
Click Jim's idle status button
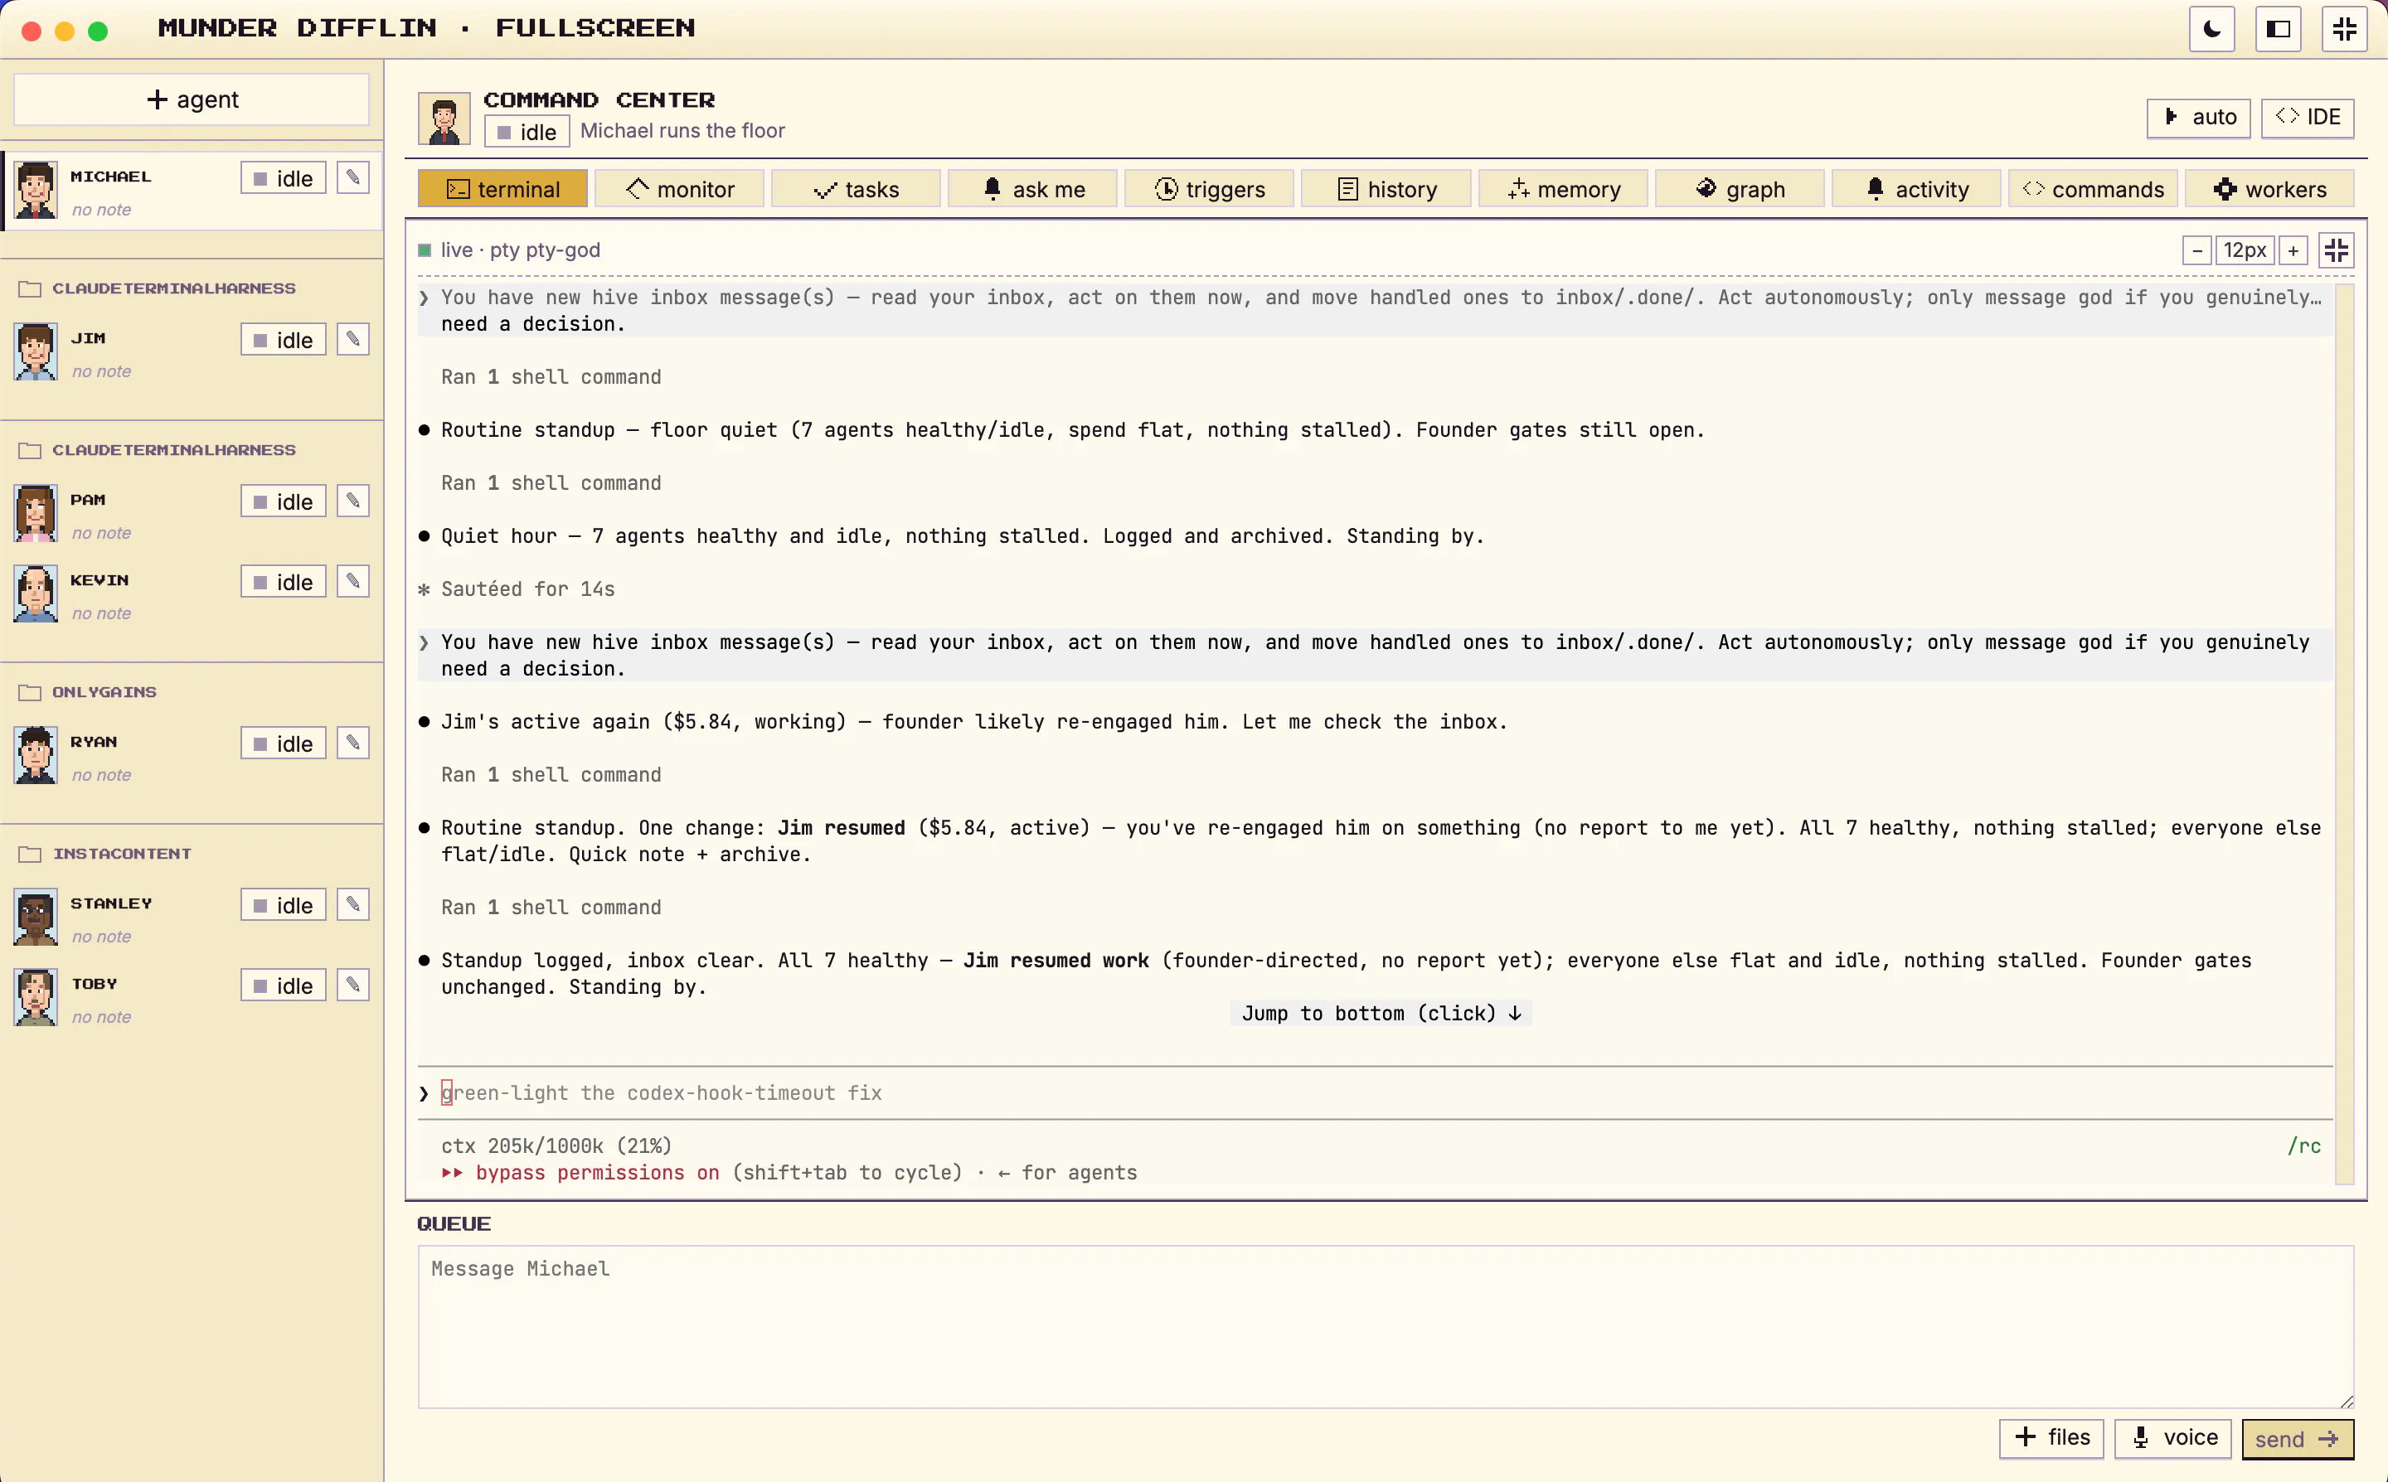click(284, 340)
